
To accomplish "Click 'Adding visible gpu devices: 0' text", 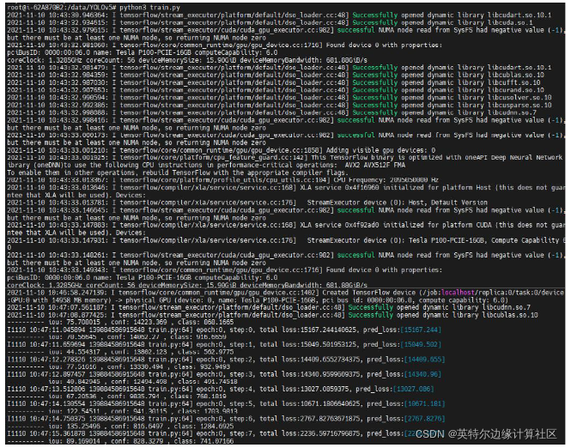I will tap(381, 150).
